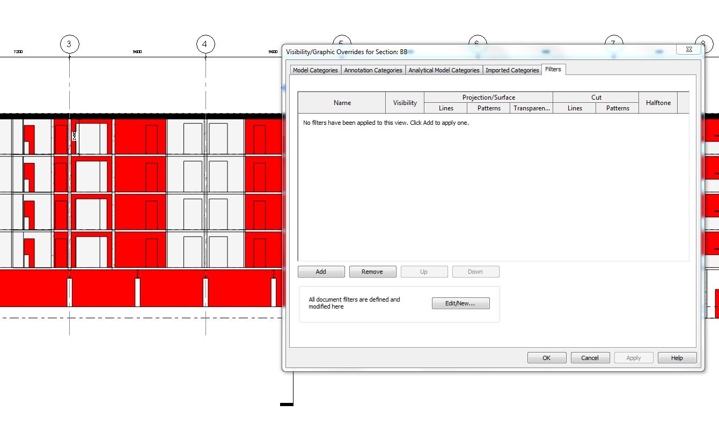Cancel the Visibility/Graphic Overrides dialog
Screen dimensions: 719x427
point(590,358)
